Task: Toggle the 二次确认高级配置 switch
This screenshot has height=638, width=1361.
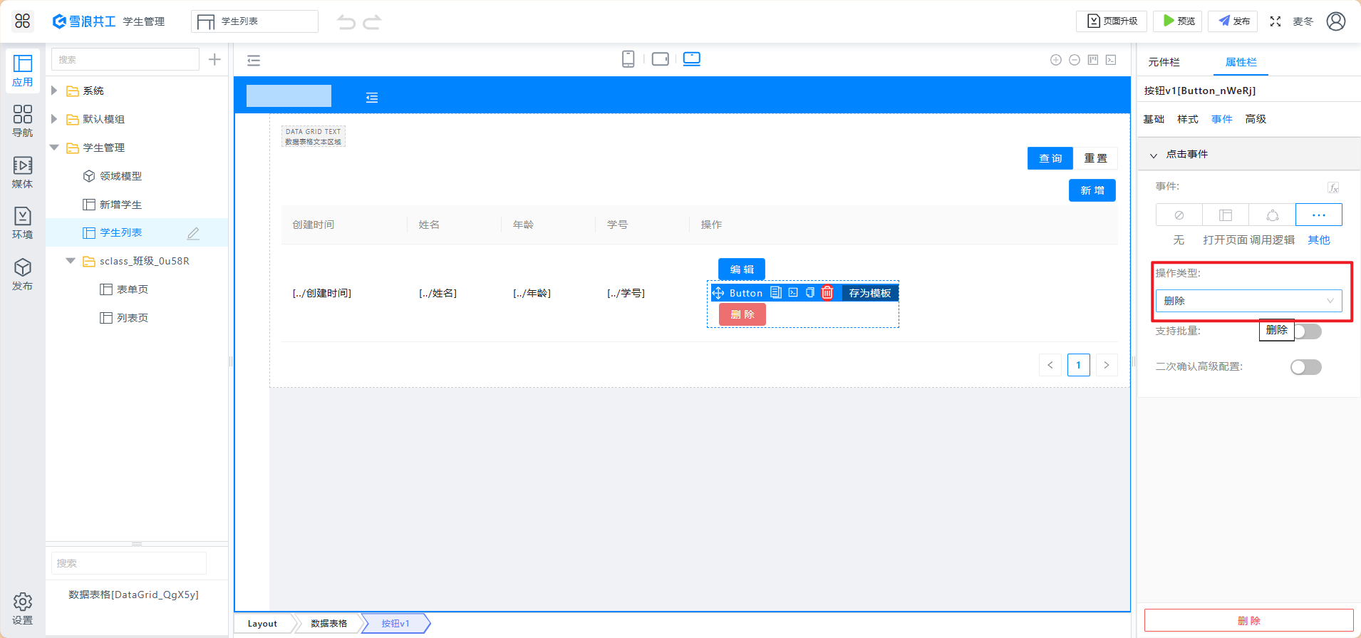Action: click(x=1306, y=367)
